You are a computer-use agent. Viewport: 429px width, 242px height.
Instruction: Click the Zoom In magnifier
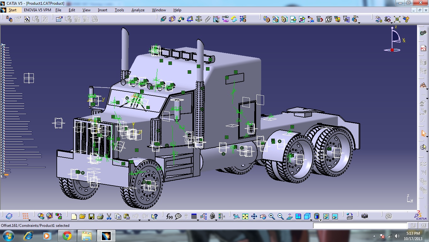(272, 216)
